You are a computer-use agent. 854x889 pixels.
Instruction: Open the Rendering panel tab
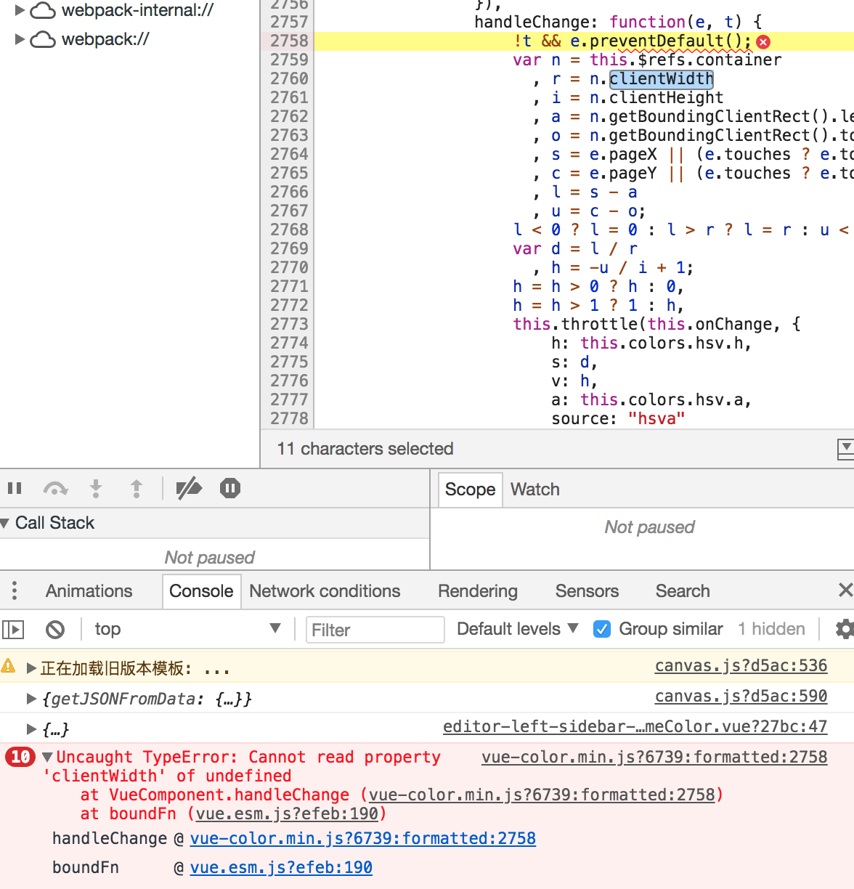coord(478,591)
